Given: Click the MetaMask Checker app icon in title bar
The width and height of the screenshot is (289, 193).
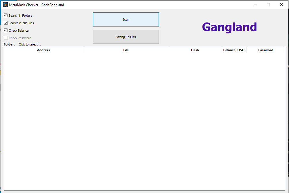Looking at the screenshot, I should (5, 5).
